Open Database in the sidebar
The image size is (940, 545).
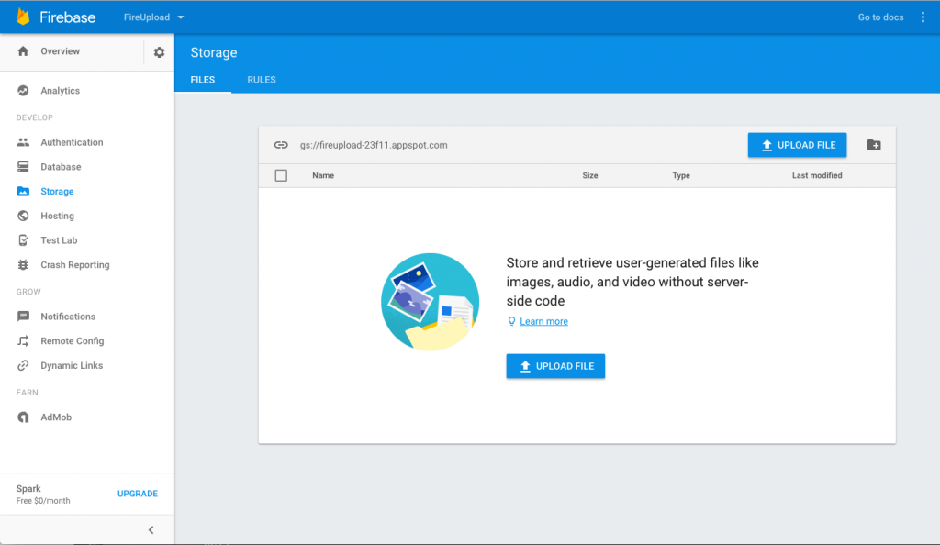[x=61, y=166]
